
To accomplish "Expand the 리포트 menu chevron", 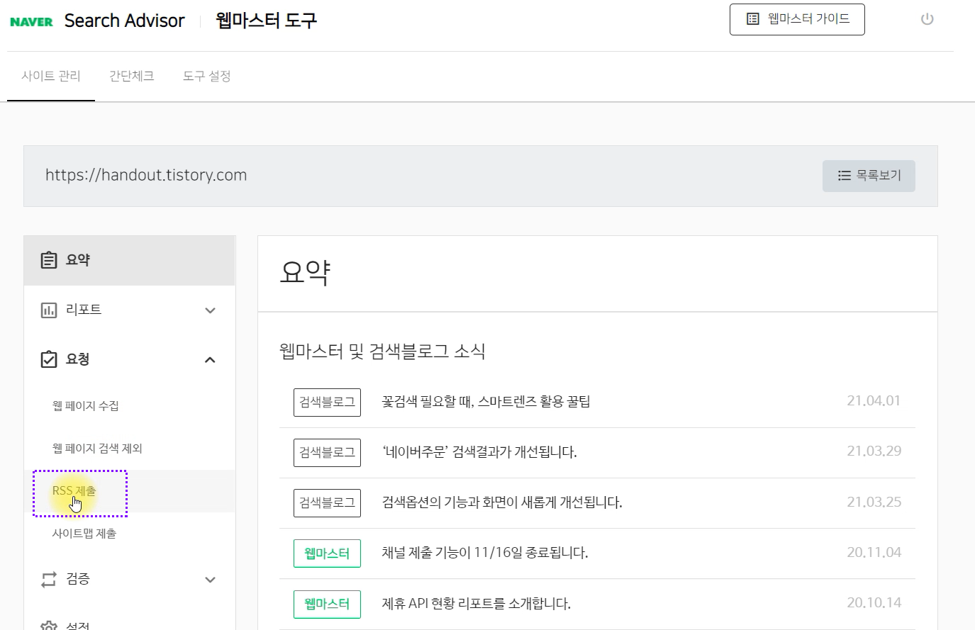I will pos(210,310).
